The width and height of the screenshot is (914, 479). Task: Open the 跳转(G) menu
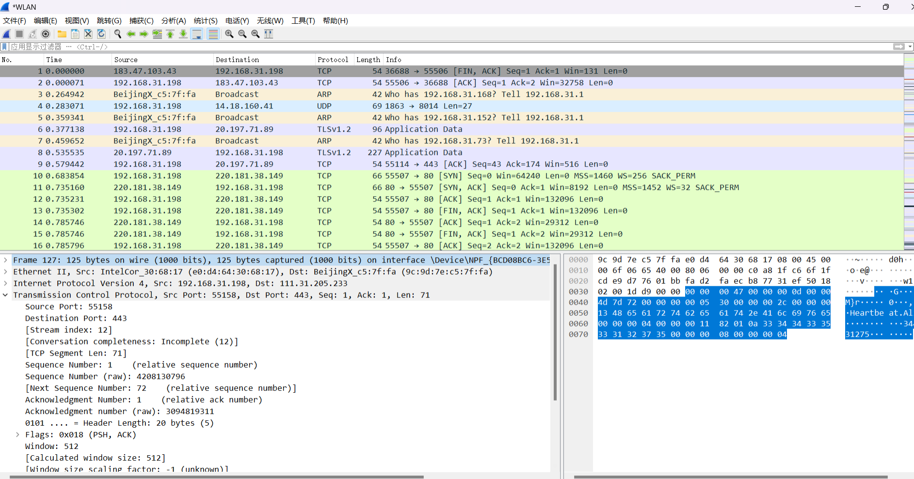[x=109, y=21]
